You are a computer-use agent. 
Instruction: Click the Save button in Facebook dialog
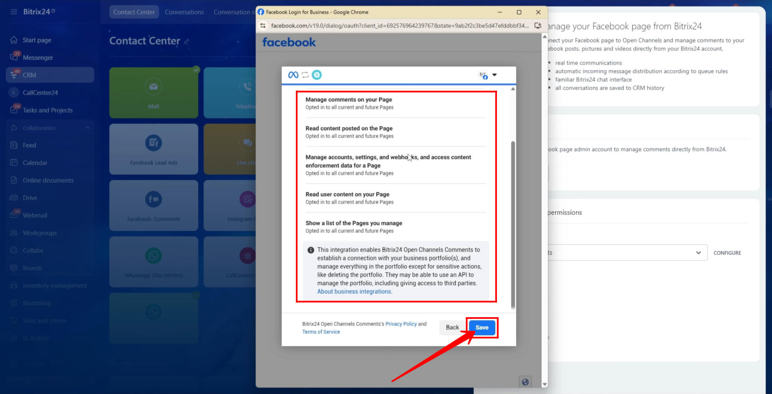482,328
